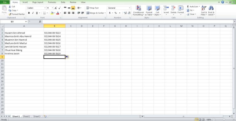Open the Format cells menu
This screenshot has height=121, width=236.
click(181, 10)
